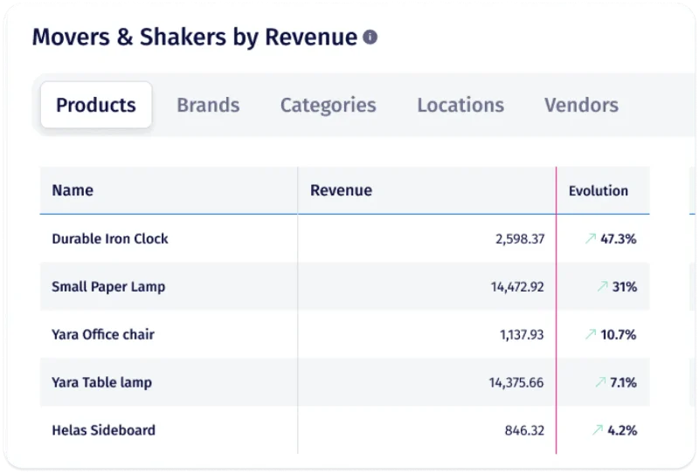Select the Products tab
Screen dimensions: 699x473
click(x=96, y=105)
